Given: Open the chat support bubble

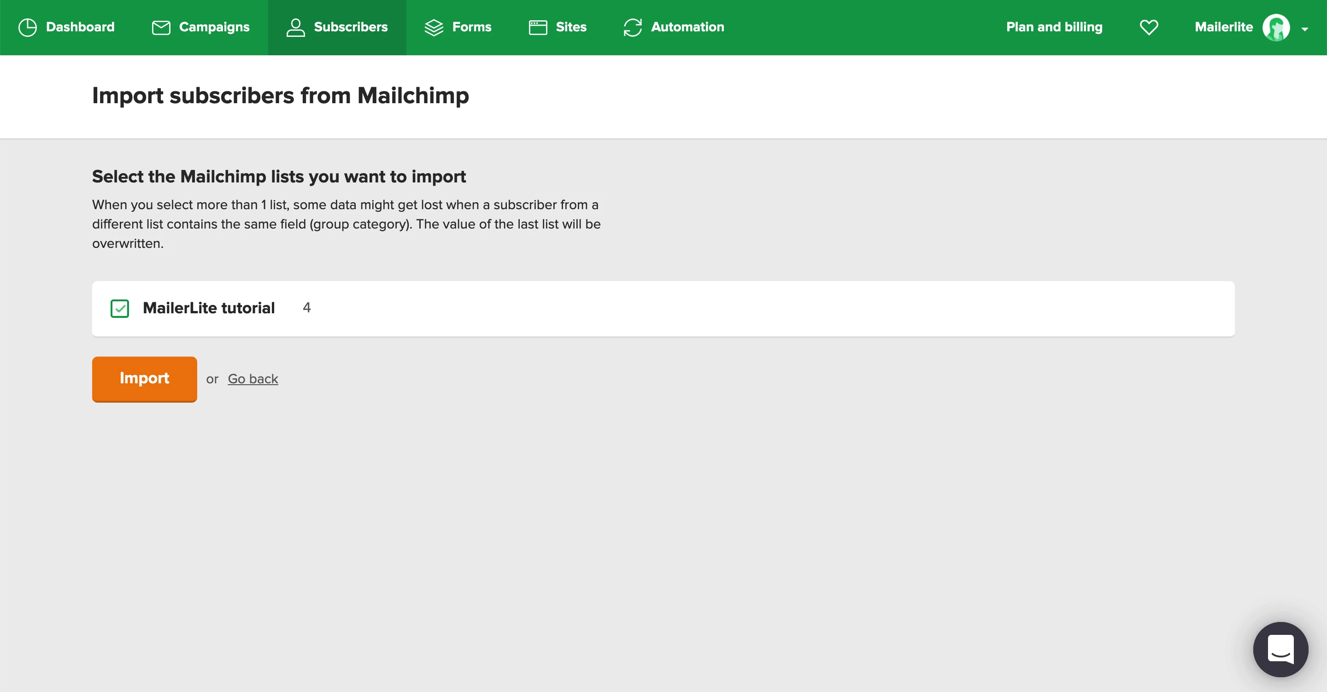Looking at the screenshot, I should (x=1280, y=649).
